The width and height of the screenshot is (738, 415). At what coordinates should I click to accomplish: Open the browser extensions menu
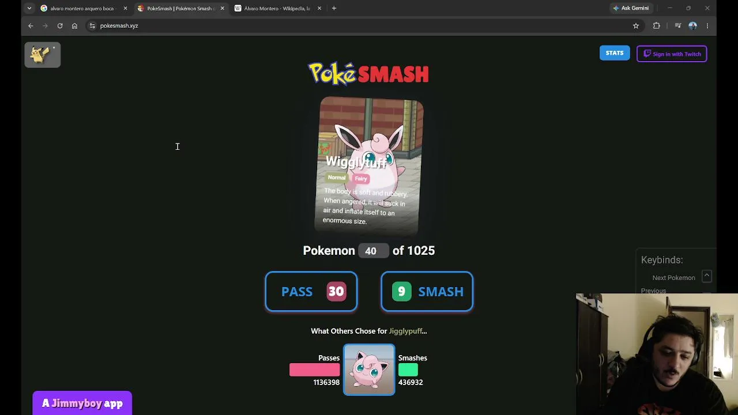pyautogui.click(x=656, y=25)
